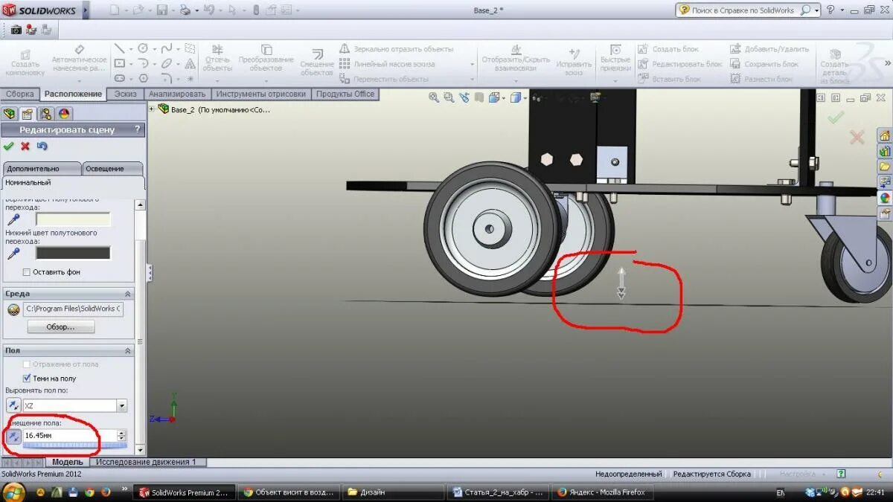The width and height of the screenshot is (893, 502).
Task: Click reverse direction icon beside the XZ dropdown
Action: point(13,405)
